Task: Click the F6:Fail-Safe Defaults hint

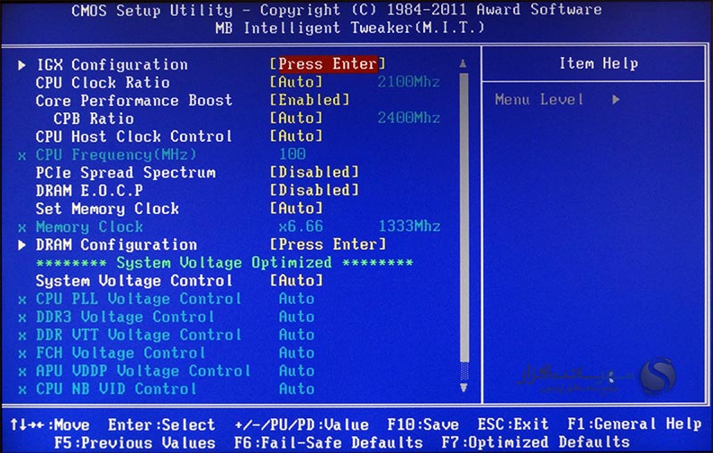Action: (328, 442)
